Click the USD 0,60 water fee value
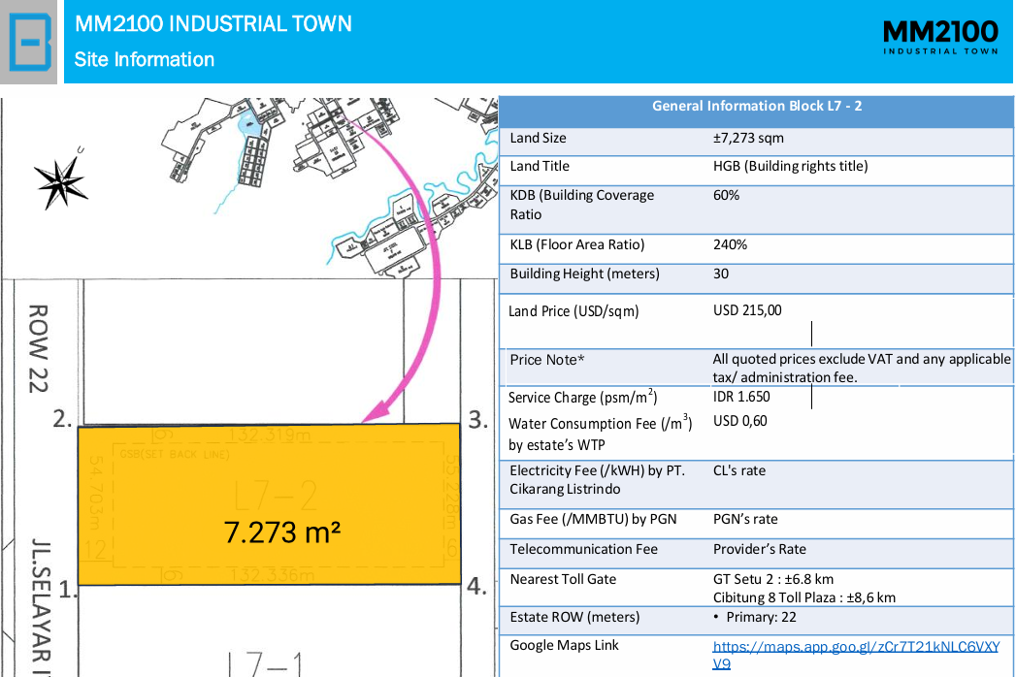 740,421
